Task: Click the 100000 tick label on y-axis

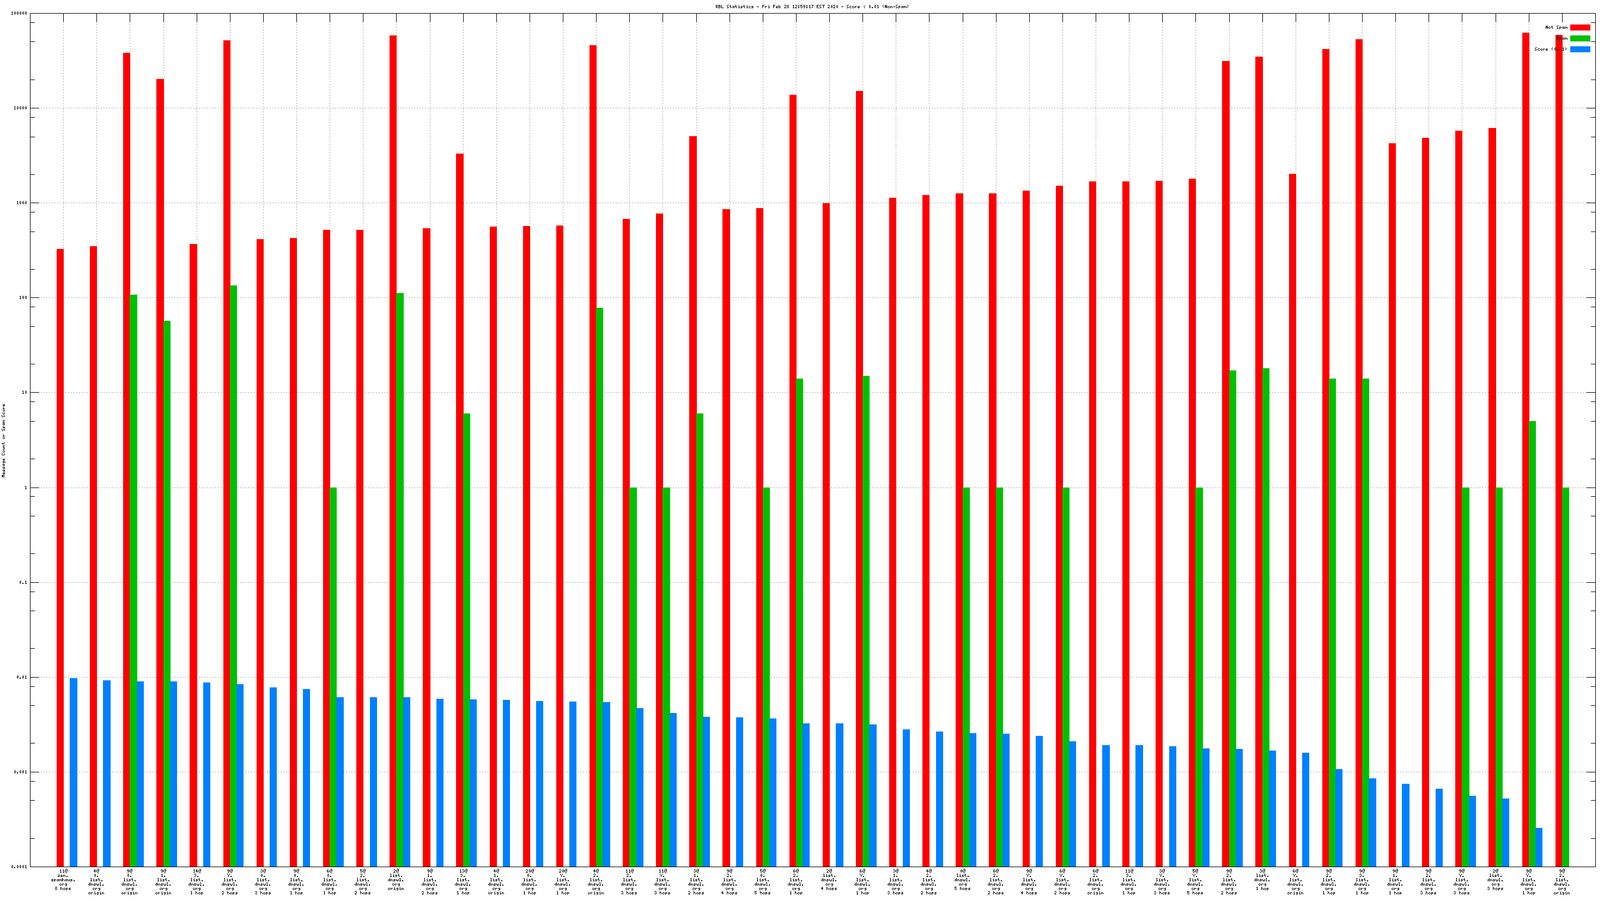Action: click(19, 13)
